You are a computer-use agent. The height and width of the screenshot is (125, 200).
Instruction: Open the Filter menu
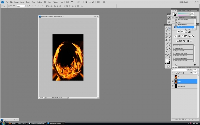click(33, 2)
